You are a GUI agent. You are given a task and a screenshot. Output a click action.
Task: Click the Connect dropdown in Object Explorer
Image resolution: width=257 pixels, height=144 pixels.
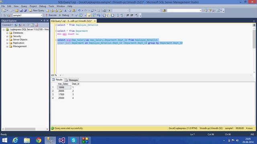(x=7, y=25)
